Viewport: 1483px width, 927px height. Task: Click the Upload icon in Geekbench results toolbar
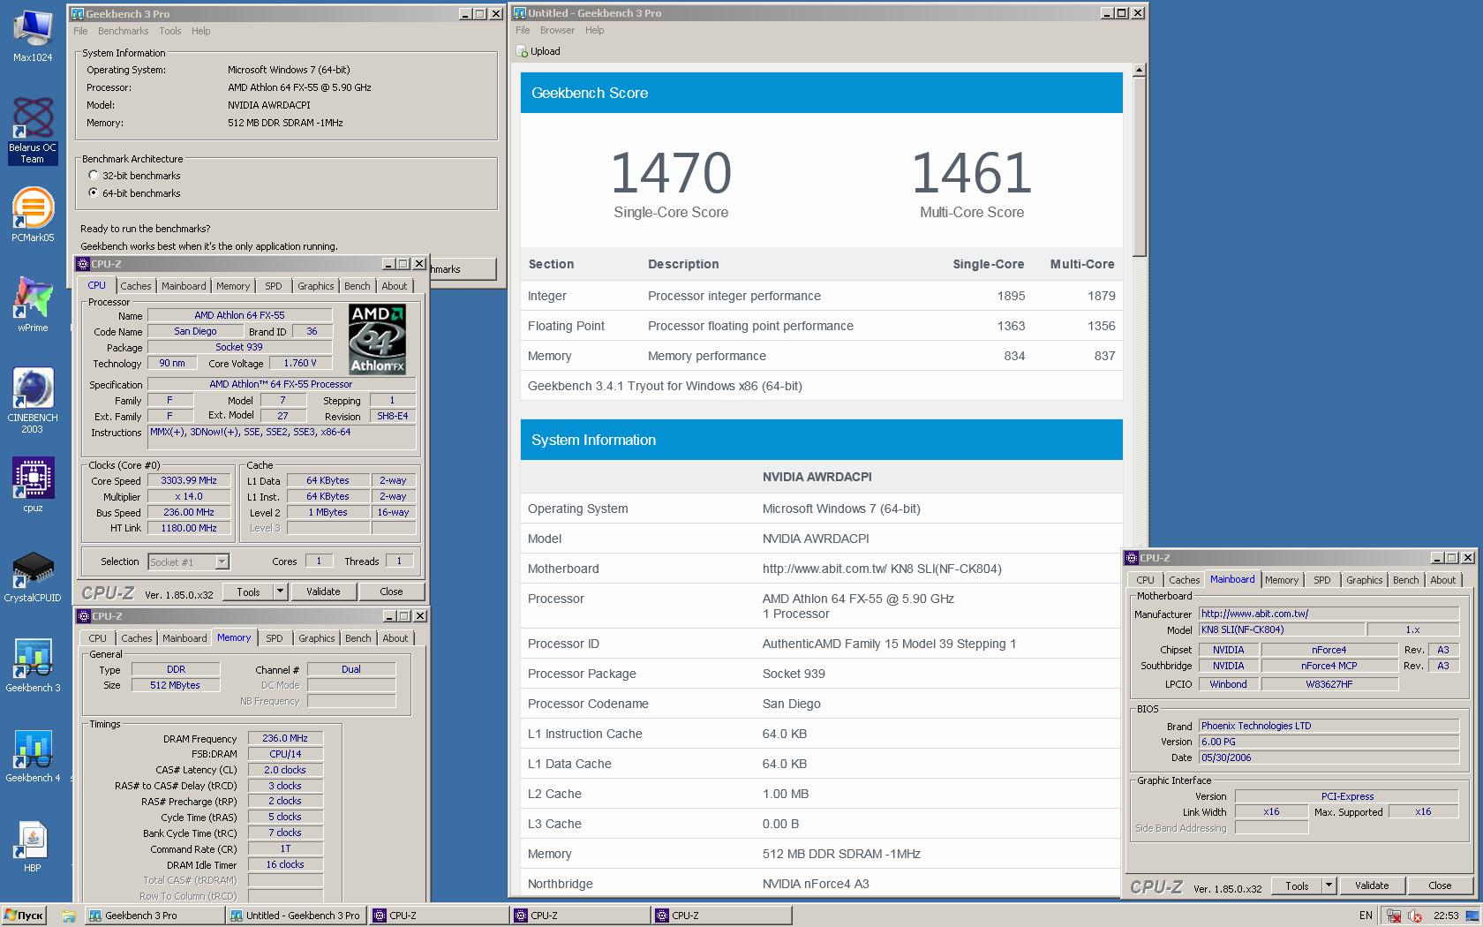[522, 51]
